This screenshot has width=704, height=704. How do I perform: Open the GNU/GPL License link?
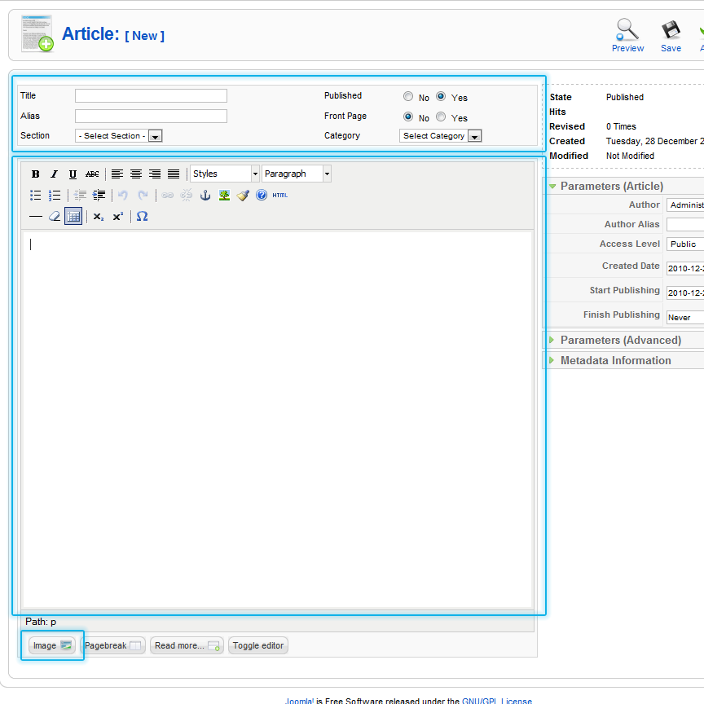coord(497,701)
